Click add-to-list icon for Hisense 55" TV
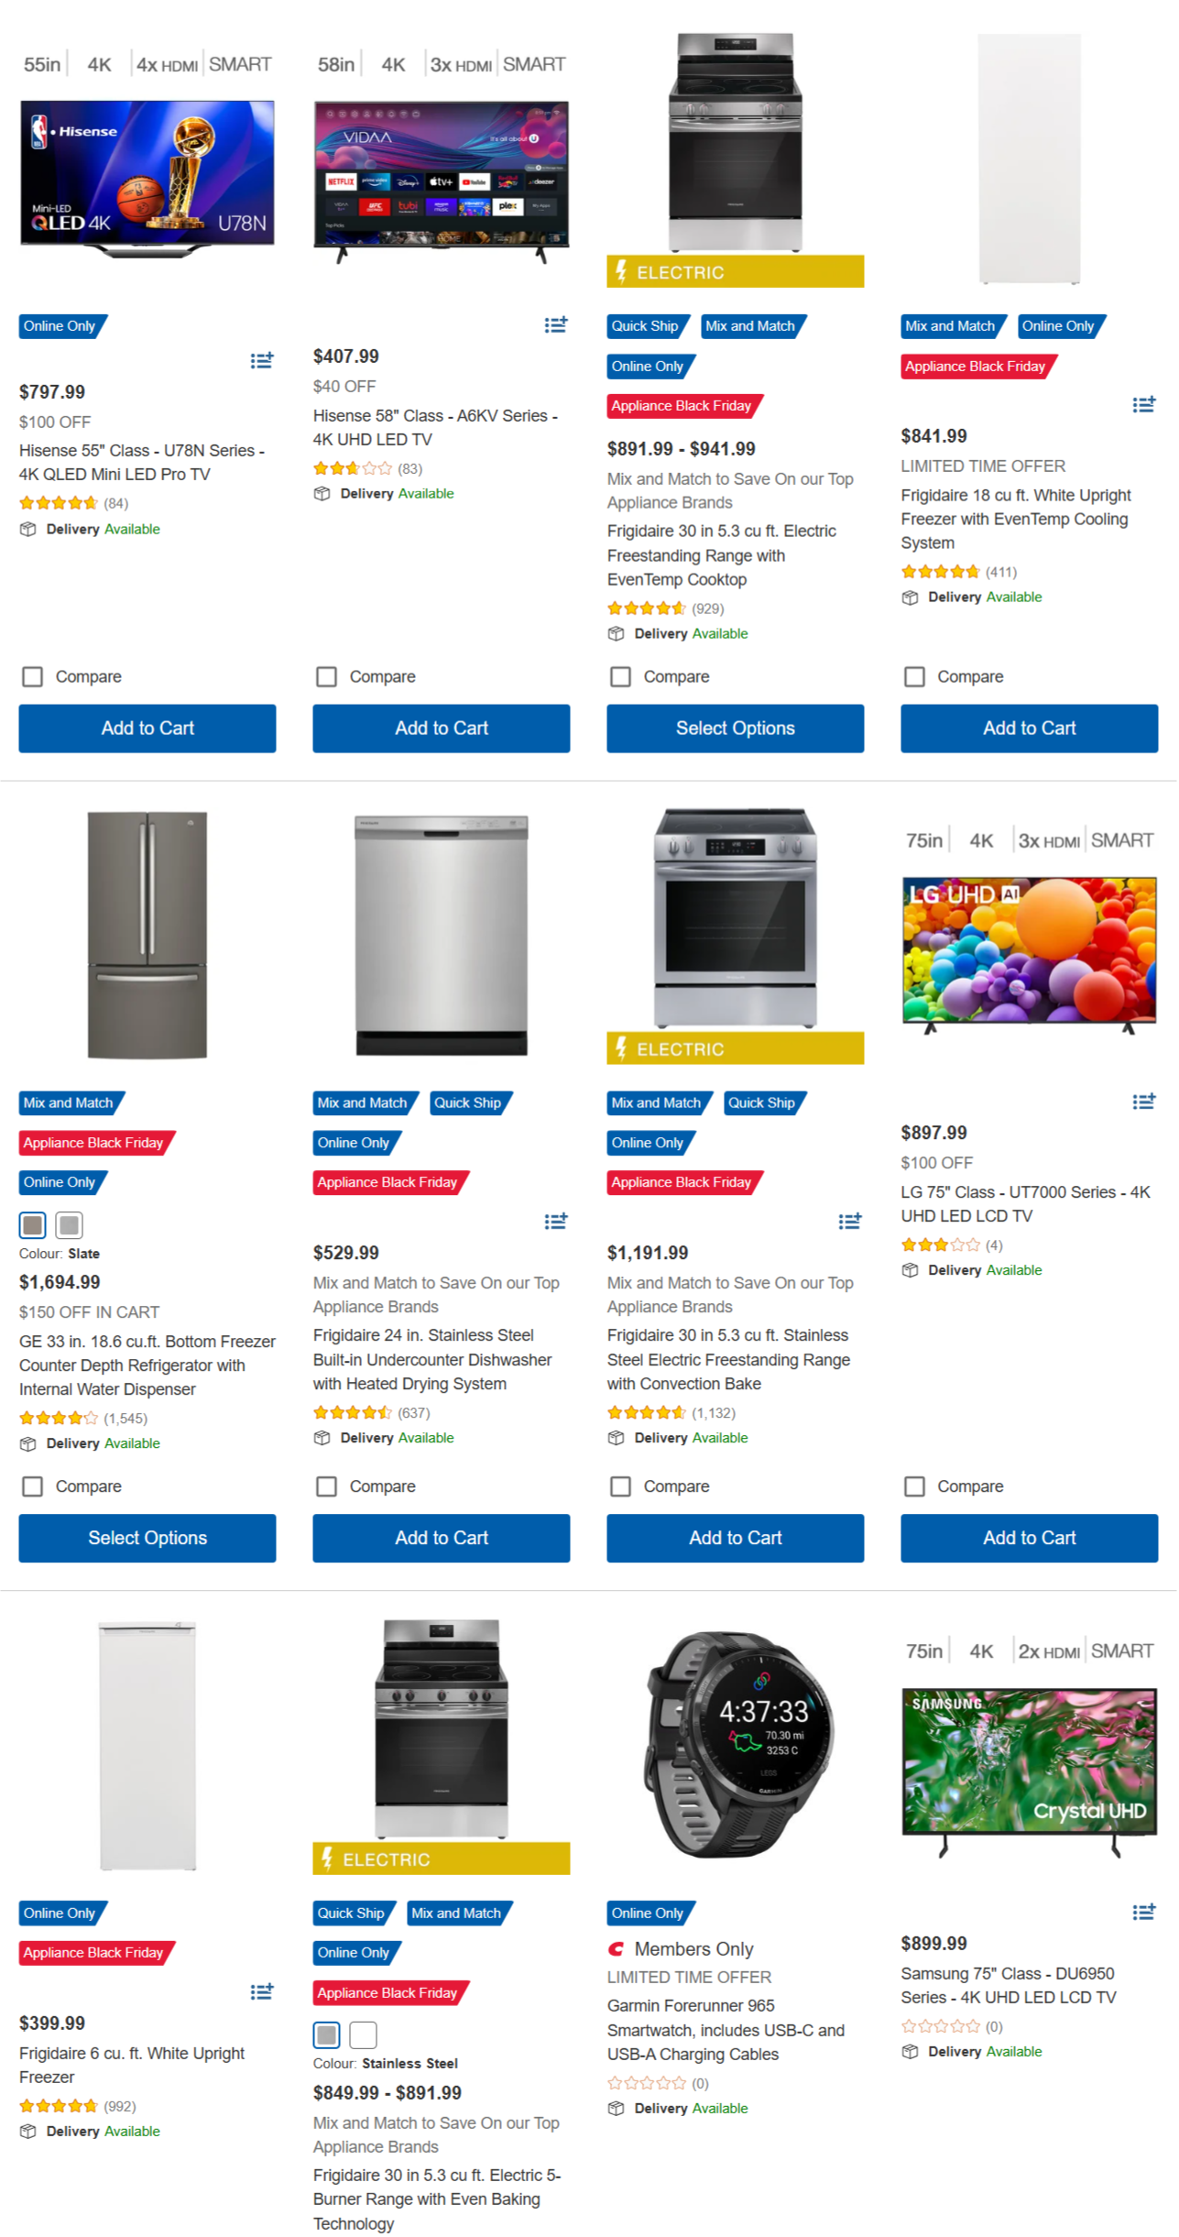 [262, 360]
